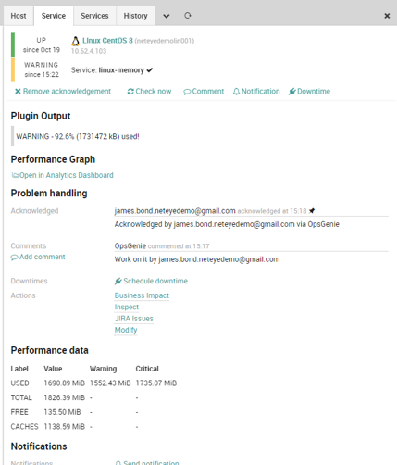Open Linux CentOS 8 host link
Viewport: 397px width, 465px height.
[107, 41]
